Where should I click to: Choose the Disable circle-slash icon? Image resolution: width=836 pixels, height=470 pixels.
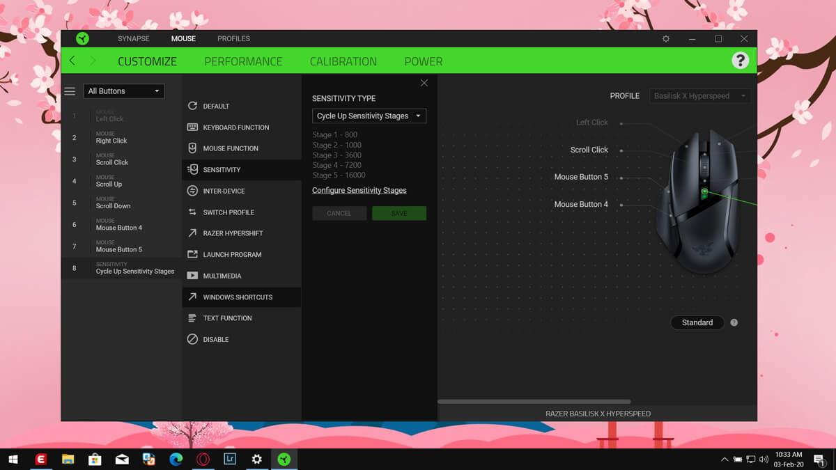[192, 339]
